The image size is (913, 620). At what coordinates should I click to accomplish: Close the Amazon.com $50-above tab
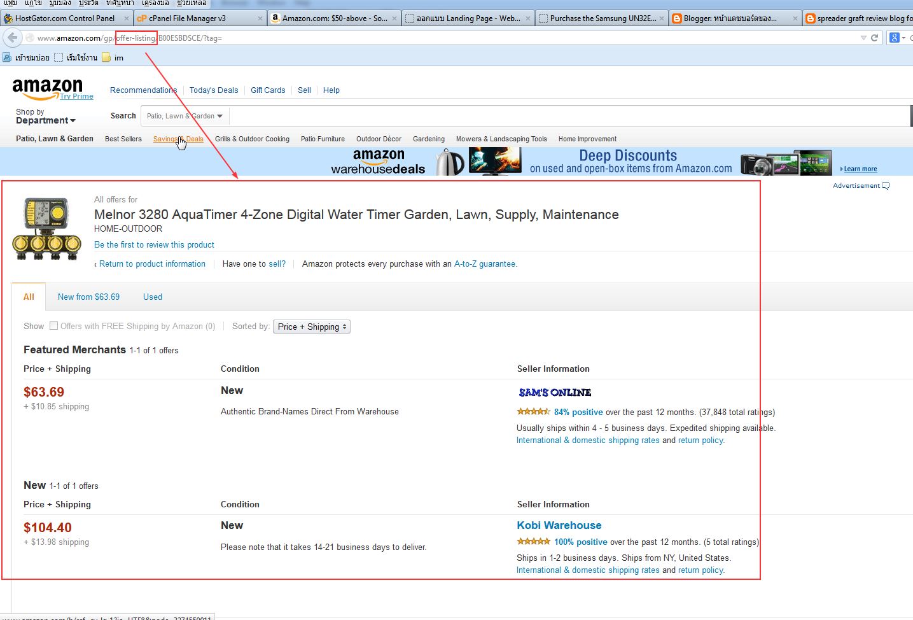(x=394, y=18)
